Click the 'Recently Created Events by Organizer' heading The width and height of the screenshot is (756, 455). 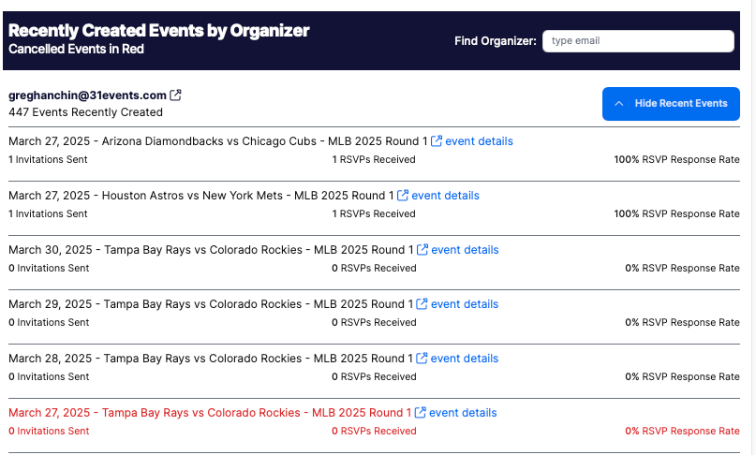[x=158, y=30]
